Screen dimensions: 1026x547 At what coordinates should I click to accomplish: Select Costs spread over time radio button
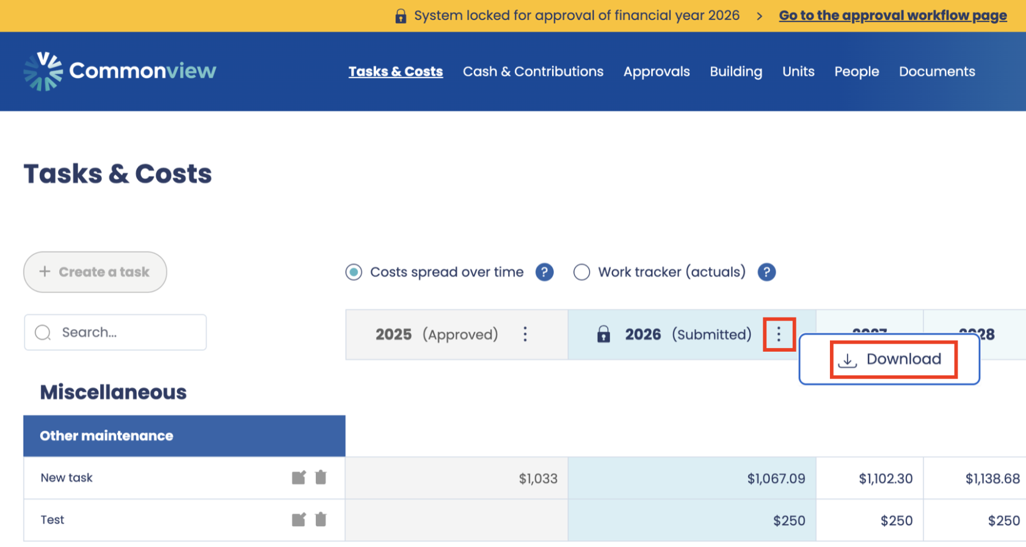click(354, 272)
